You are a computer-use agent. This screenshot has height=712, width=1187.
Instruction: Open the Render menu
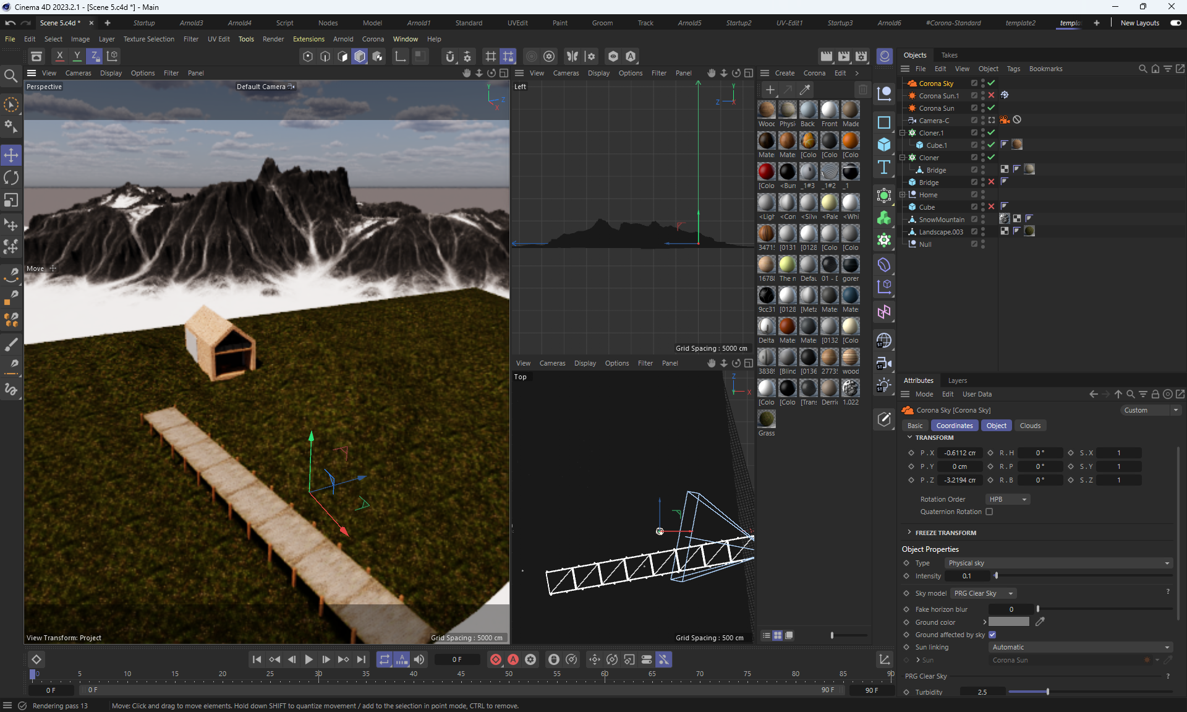(x=273, y=39)
